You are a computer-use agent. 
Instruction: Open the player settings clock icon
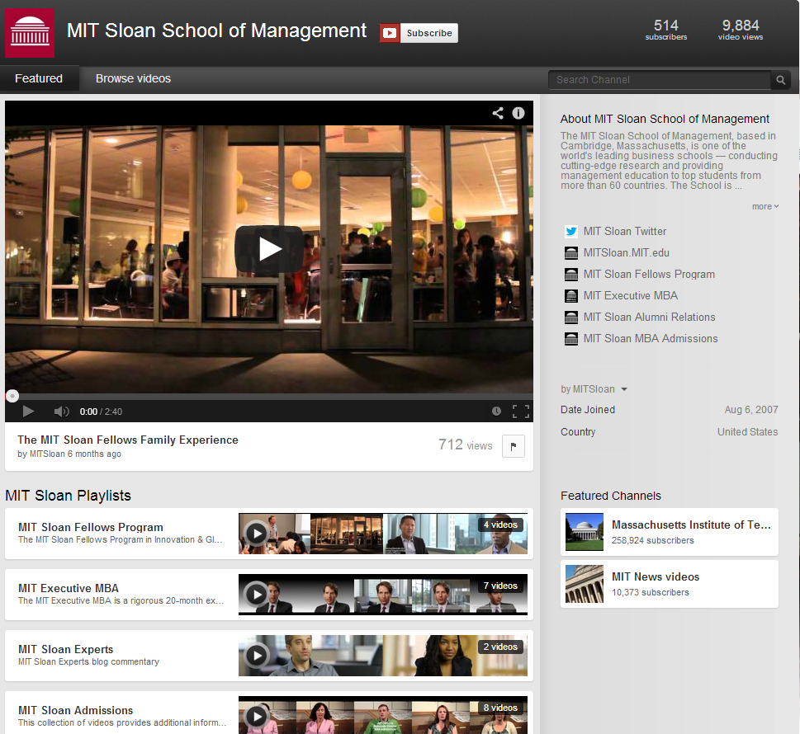(496, 411)
